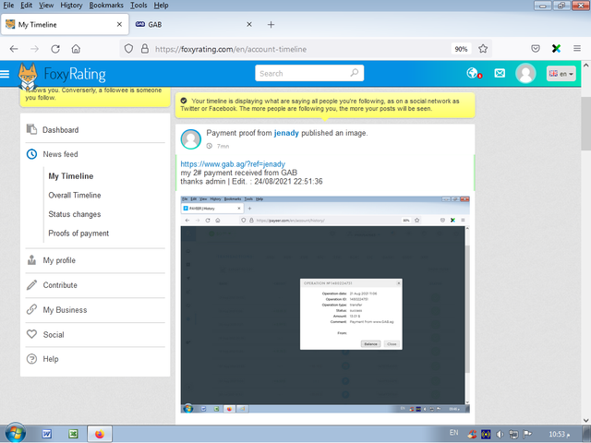Screen dimensions: 591x443
Task: Open the globe notifications icon
Action: pos(474,73)
